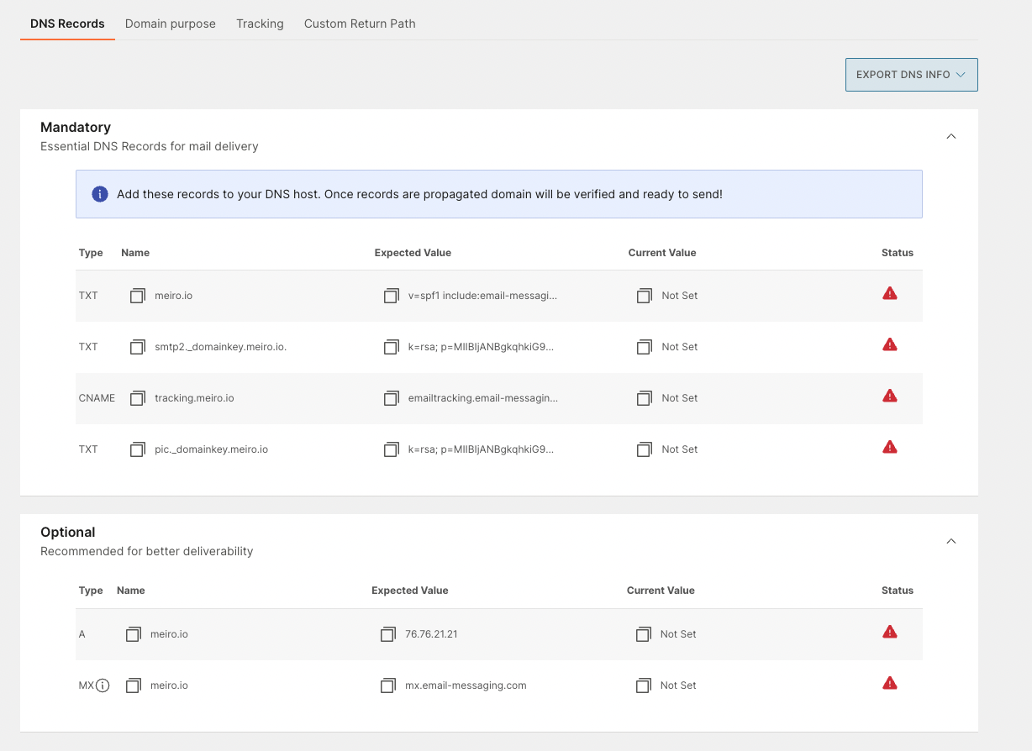Copy mx.email-messaging.com expected value
1032x751 pixels.
(387, 685)
